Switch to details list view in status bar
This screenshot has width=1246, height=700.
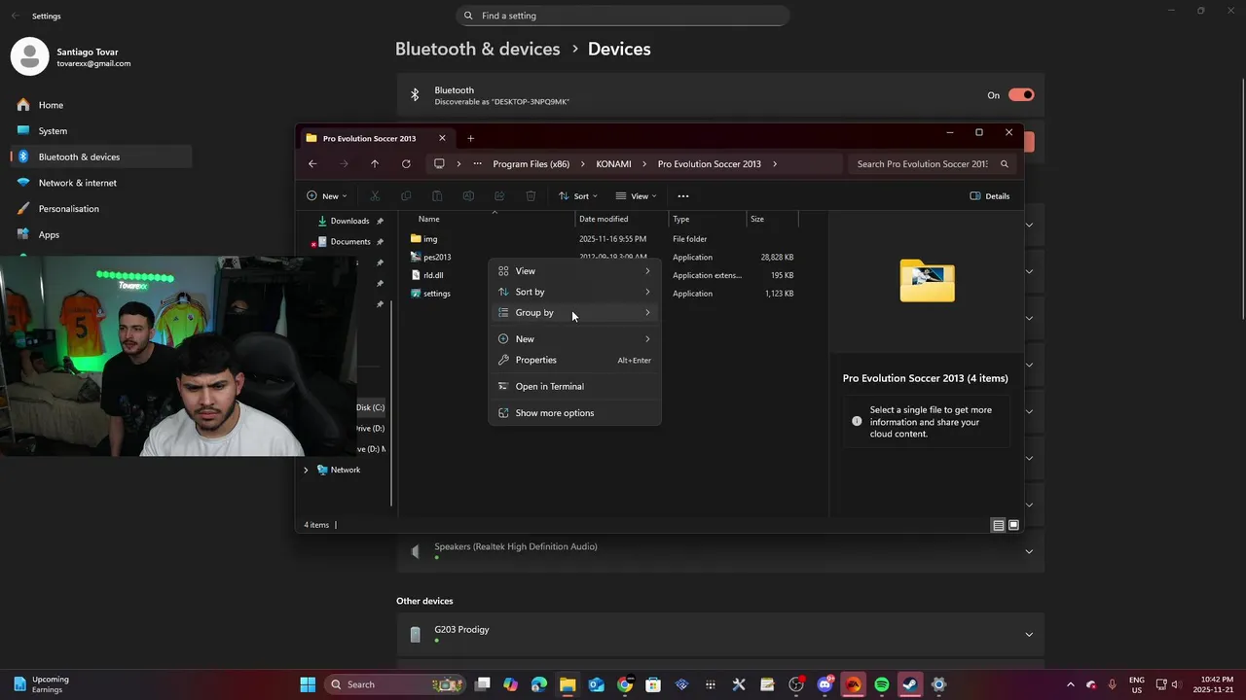pos(999,525)
